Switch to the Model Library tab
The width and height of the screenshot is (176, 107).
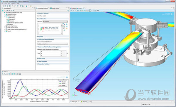click(x=55, y=8)
